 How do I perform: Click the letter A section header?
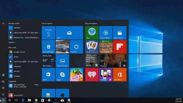coord(9,91)
